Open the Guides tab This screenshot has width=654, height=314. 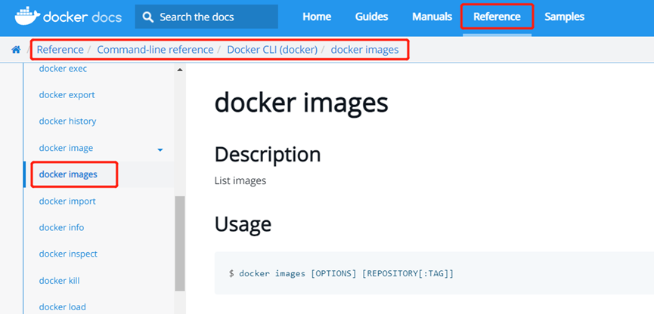pos(372,17)
